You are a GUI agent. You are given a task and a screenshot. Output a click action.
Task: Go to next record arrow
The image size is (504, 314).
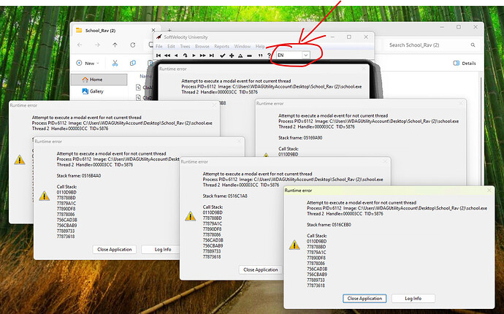tap(194, 55)
